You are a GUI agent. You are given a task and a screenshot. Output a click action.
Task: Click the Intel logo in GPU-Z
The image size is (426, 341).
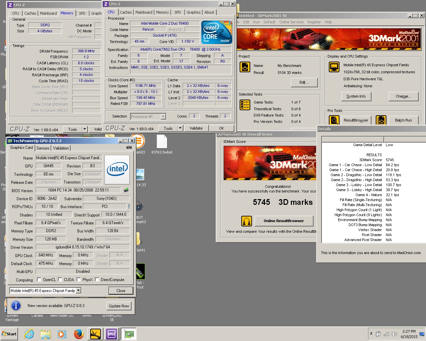point(117,170)
